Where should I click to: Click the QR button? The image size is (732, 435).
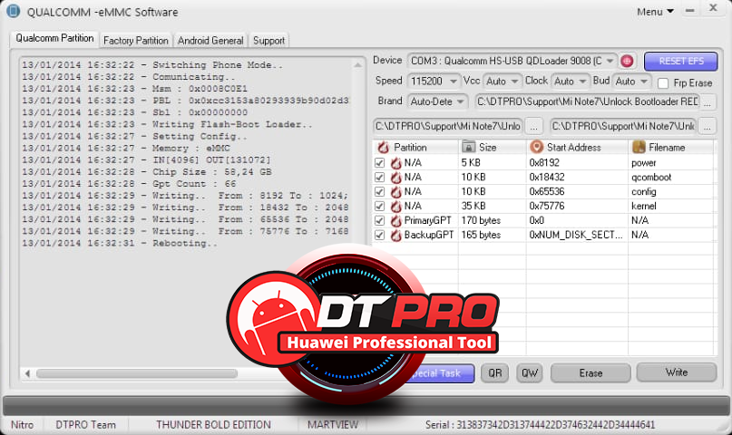tap(495, 373)
